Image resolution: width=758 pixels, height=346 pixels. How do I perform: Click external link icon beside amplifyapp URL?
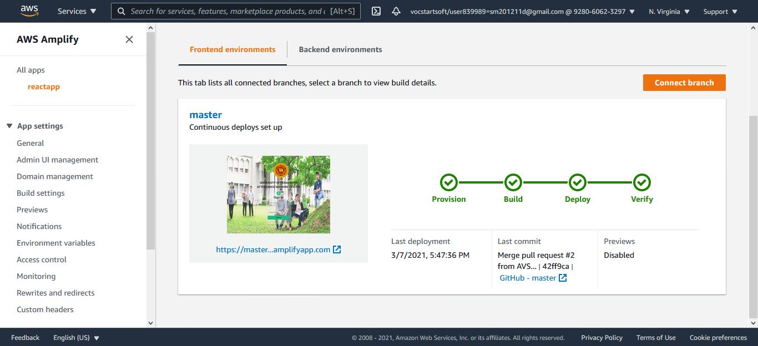(337, 250)
